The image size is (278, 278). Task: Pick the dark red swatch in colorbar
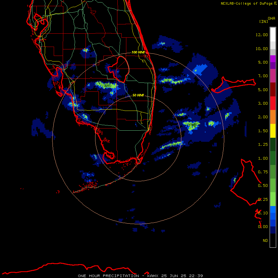[273, 90]
